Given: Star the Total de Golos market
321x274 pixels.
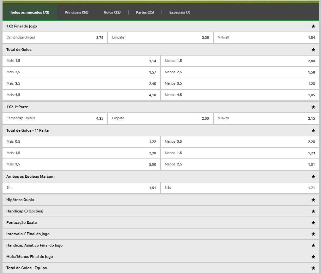Looking at the screenshot, I should (313, 50).
